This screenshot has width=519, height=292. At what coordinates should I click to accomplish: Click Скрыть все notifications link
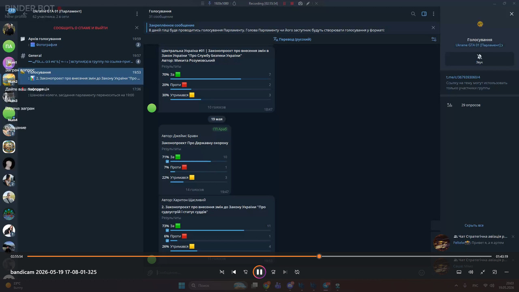pos(474,225)
